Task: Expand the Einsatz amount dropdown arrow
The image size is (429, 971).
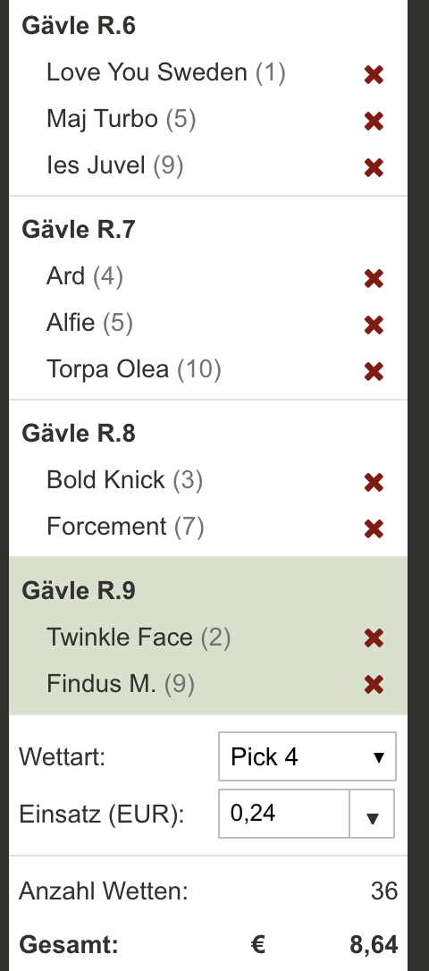Action: [x=372, y=814]
